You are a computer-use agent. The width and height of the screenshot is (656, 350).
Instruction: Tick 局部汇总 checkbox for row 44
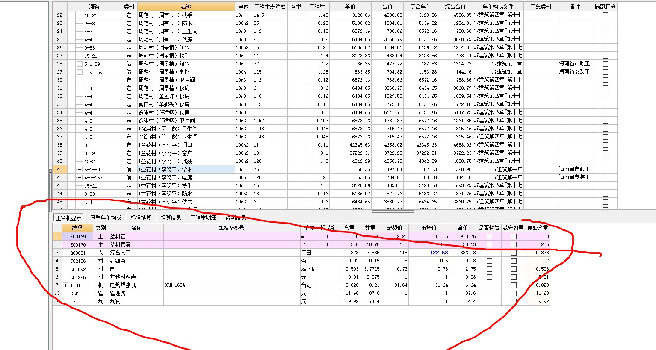click(x=605, y=194)
